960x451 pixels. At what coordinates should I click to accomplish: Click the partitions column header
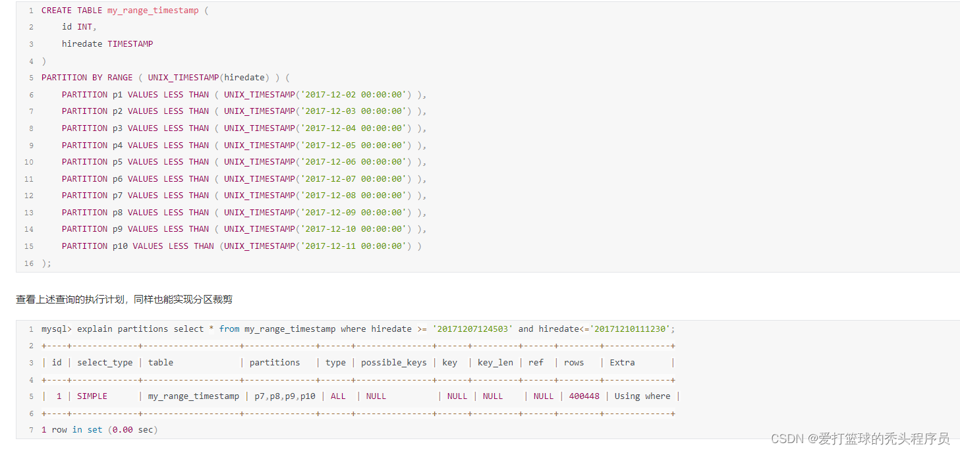tap(274, 362)
